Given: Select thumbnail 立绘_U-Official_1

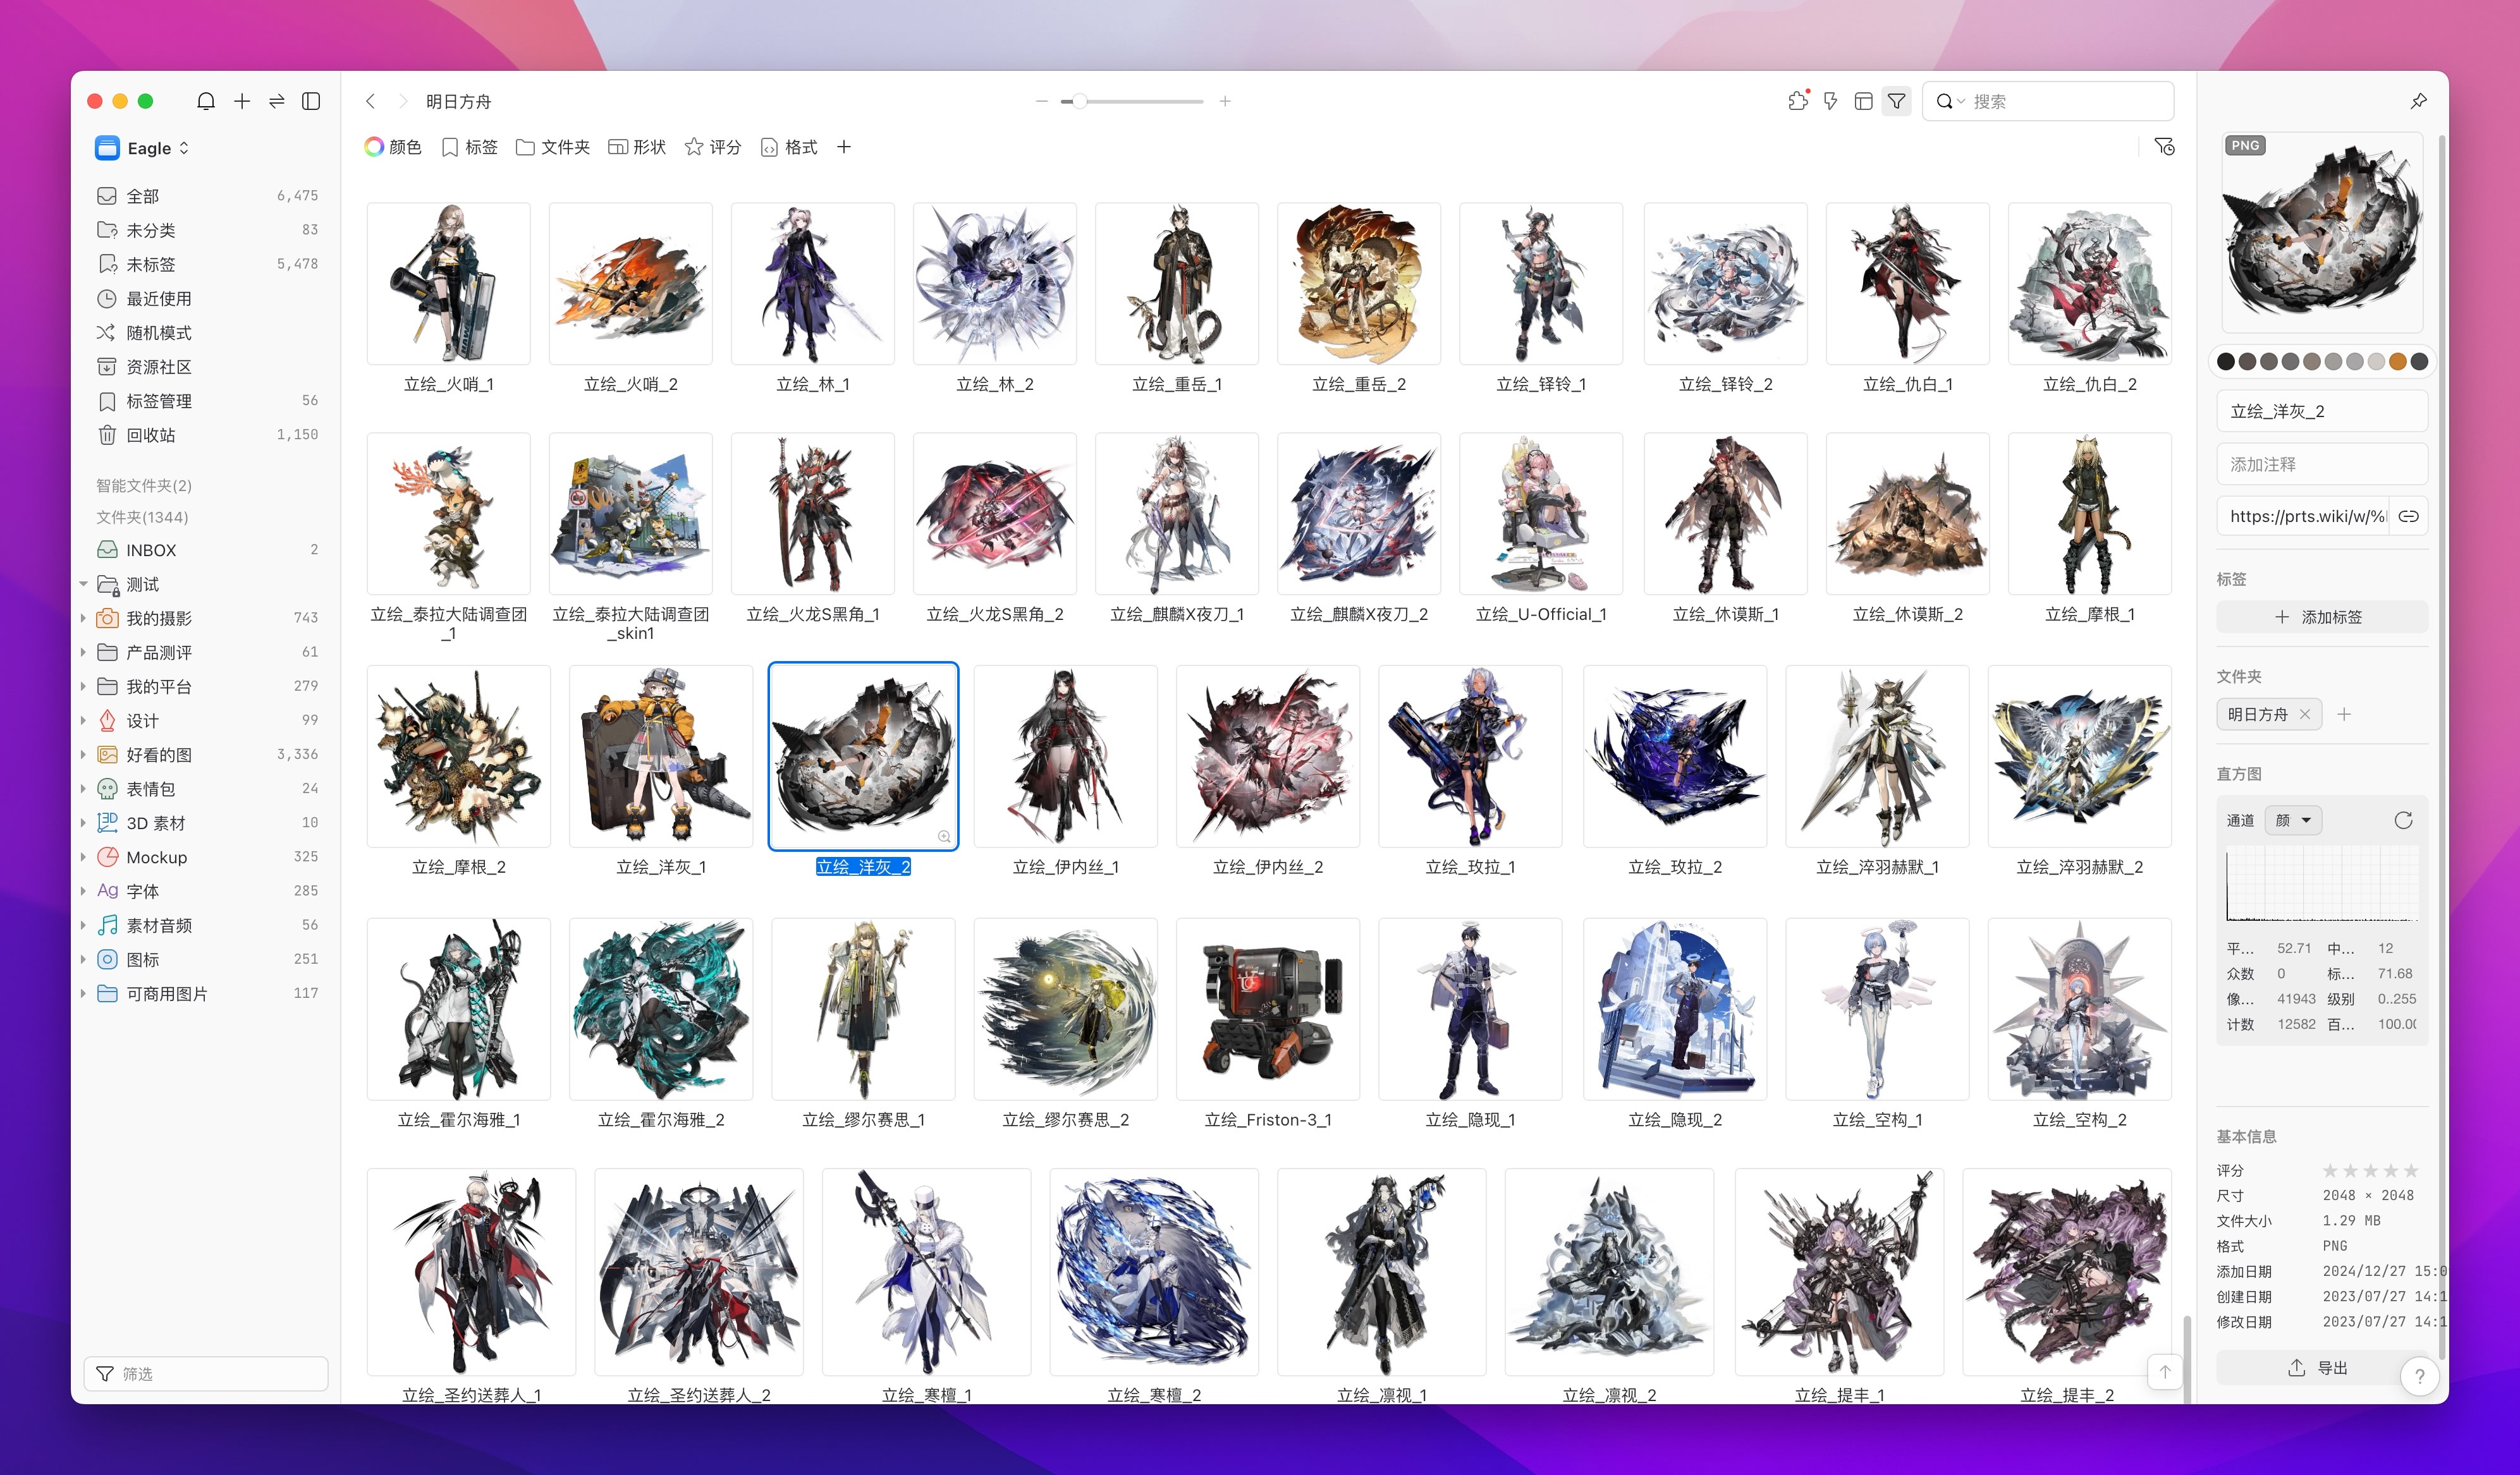Looking at the screenshot, I should (x=1541, y=514).
